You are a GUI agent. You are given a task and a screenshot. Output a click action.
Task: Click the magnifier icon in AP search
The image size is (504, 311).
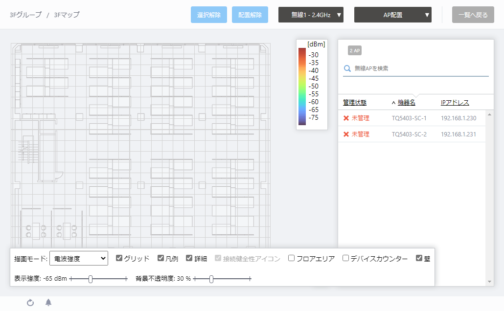tap(347, 68)
